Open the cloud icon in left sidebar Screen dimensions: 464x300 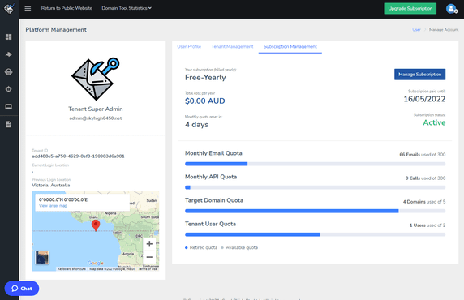[9, 72]
